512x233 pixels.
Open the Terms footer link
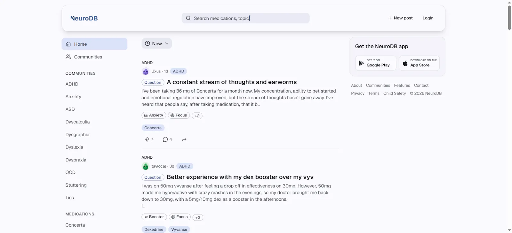coord(374,93)
